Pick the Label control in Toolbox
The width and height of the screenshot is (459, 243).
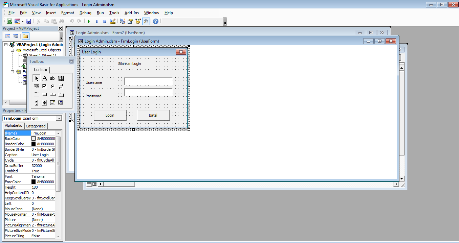[44, 78]
